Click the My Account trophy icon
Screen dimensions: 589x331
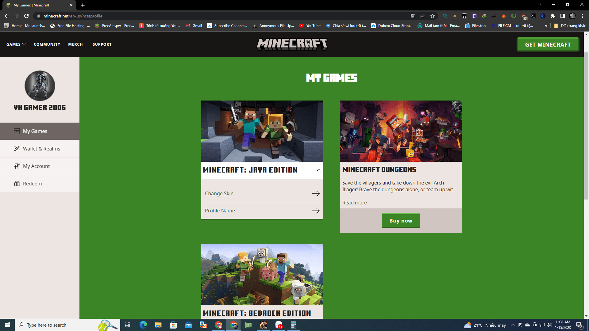[17, 166]
